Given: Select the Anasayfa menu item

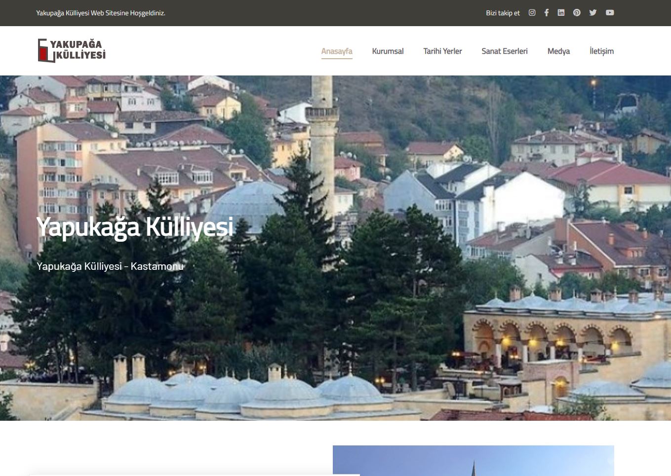Looking at the screenshot, I should 337,51.
